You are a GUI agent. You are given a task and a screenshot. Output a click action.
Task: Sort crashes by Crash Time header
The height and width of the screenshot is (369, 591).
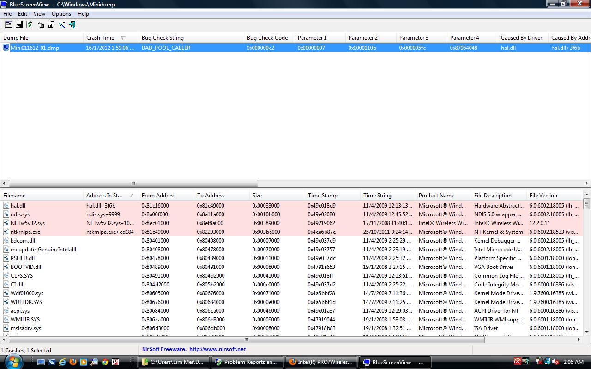[111, 38]
